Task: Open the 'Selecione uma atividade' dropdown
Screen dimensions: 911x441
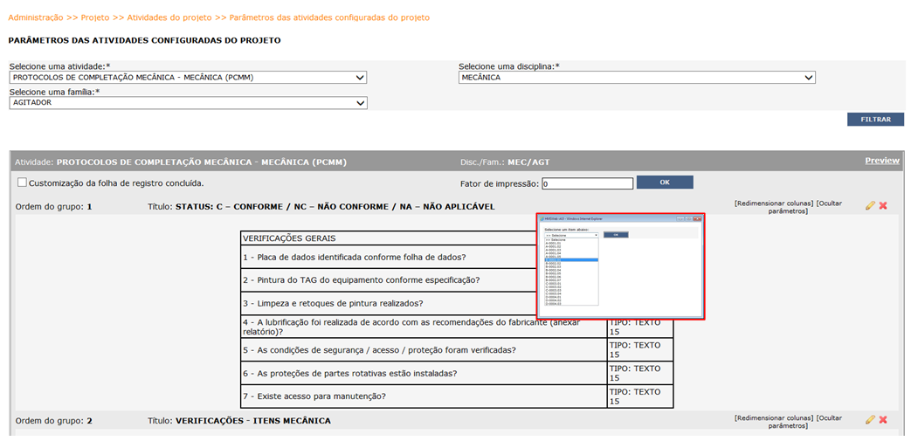Action: [x=189, y=77]
